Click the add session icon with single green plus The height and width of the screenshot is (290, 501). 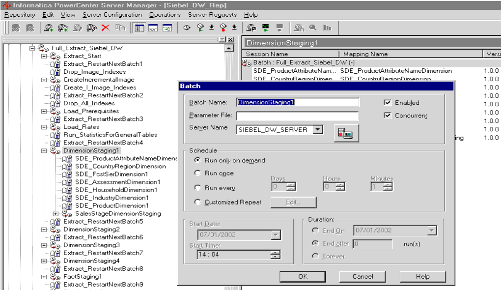click(49, 28)
